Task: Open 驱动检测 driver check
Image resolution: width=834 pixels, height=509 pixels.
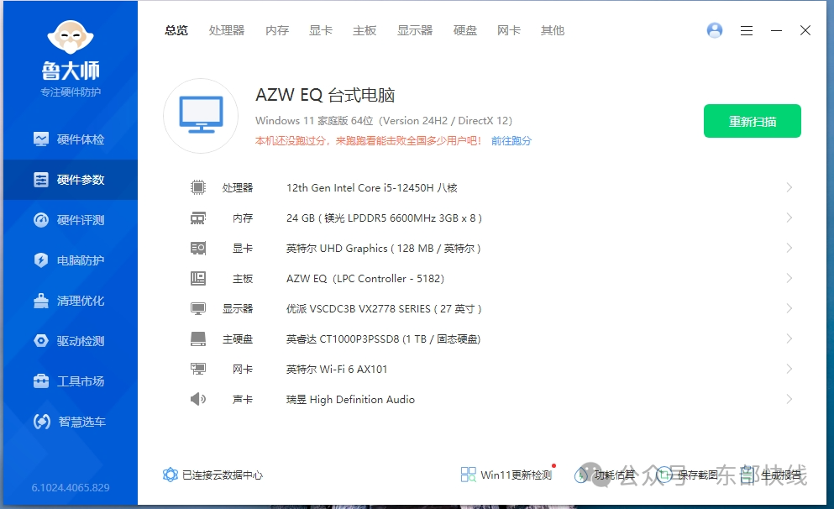Action: click(x=71, y=341)
